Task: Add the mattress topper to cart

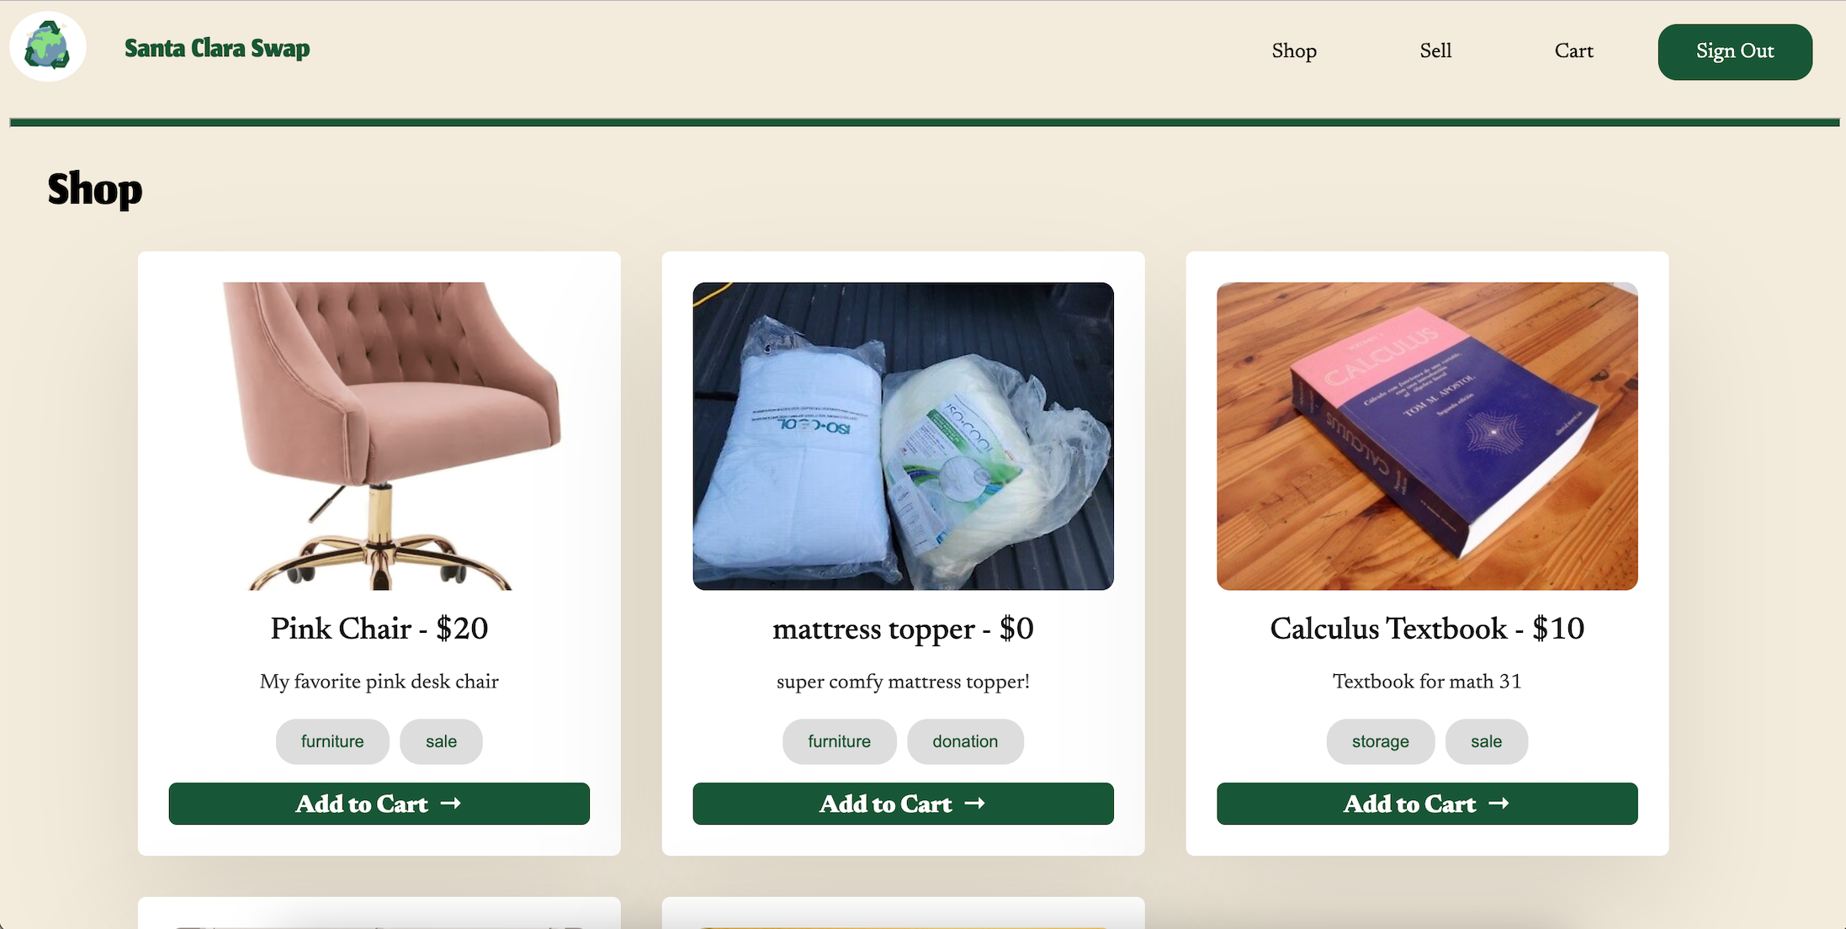Action: click(904, 804)
